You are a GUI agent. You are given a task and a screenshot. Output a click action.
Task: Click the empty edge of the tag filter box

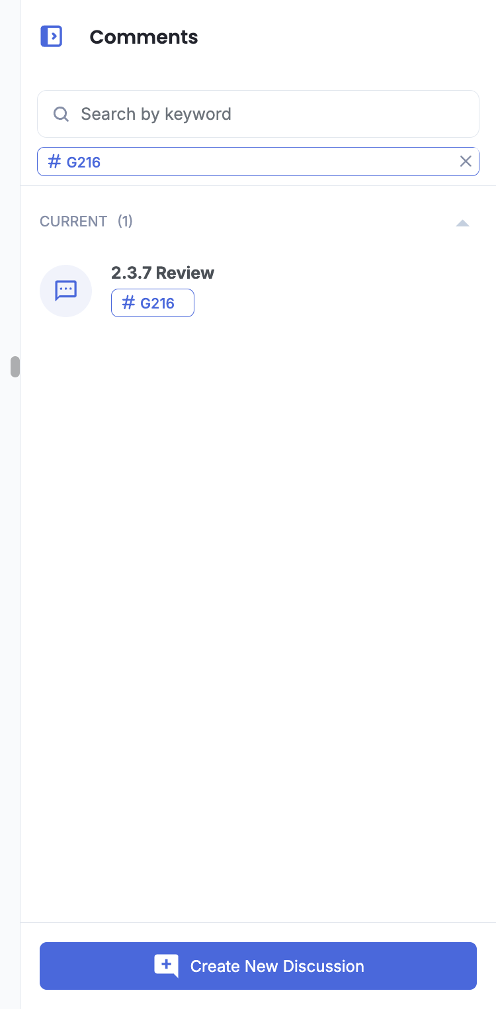pos(278,162)
